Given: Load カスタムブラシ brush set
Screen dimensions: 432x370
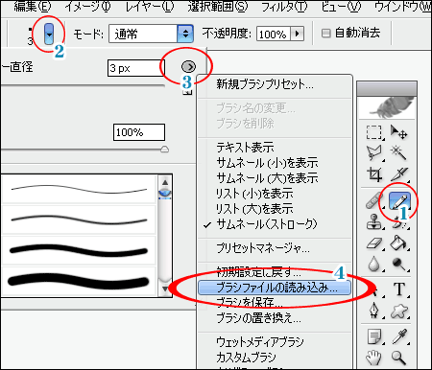Looking at the screenshot, I should coord(275,357).
